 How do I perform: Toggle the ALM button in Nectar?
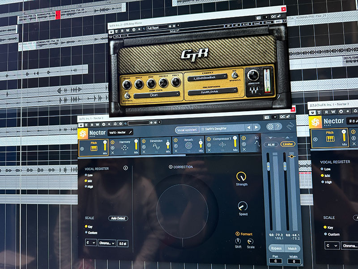click(x=271, y=144)
